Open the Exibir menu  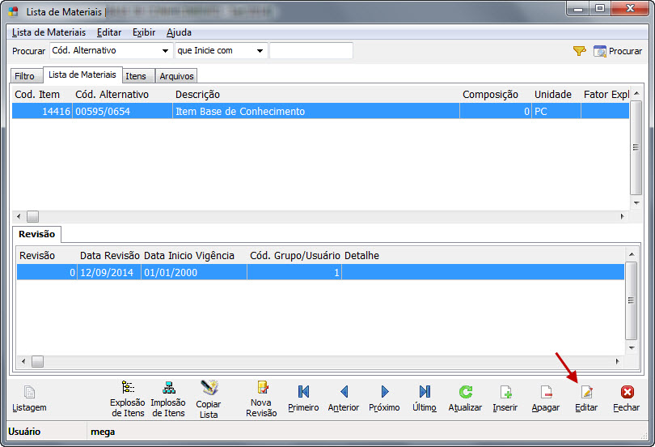pyautogui.click(x=143, y=32)
